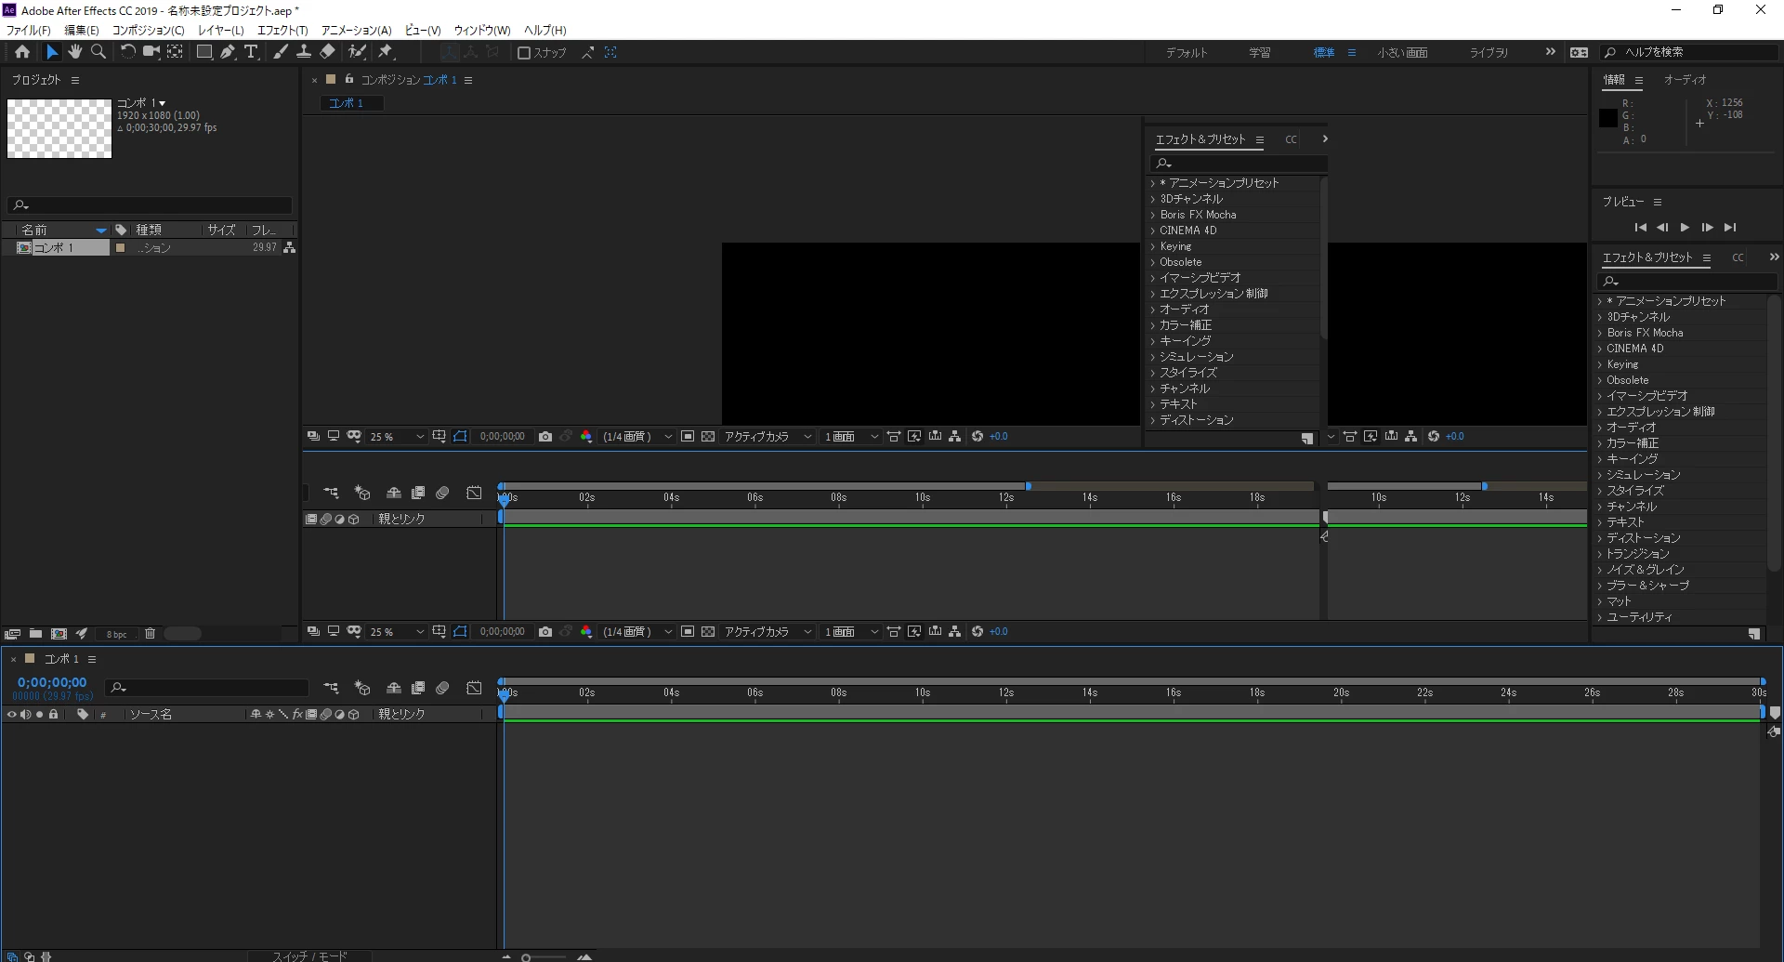Click the 0;00;00;00 timecode in bottom timeline
1784x962 pixels.
pos(52,683)
